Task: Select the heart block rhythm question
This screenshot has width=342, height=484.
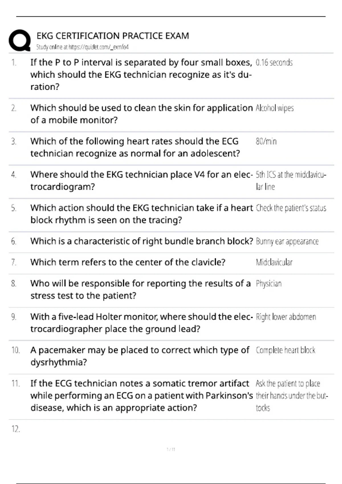Action: pyautogui.click(x=142, y=214)
